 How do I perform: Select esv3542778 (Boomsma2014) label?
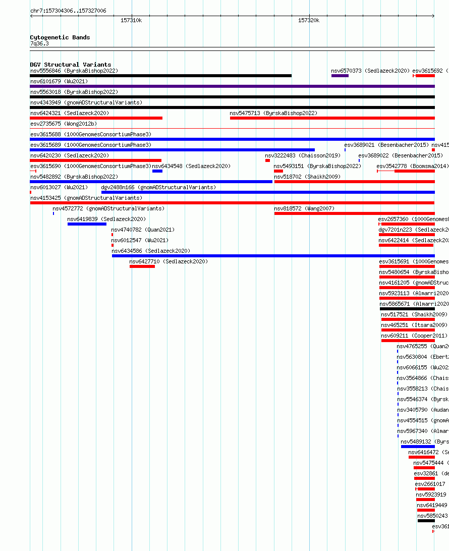click(x=413, y=166)
